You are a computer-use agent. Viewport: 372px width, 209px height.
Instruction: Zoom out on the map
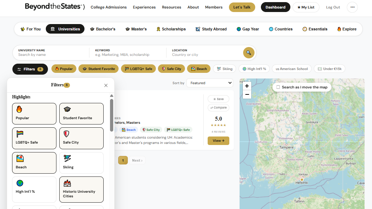click(x=247, y=94)
